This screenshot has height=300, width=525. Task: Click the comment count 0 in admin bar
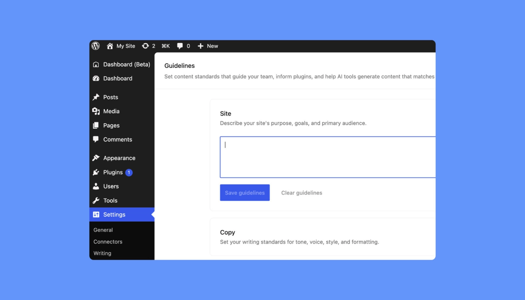pos(188,46)
